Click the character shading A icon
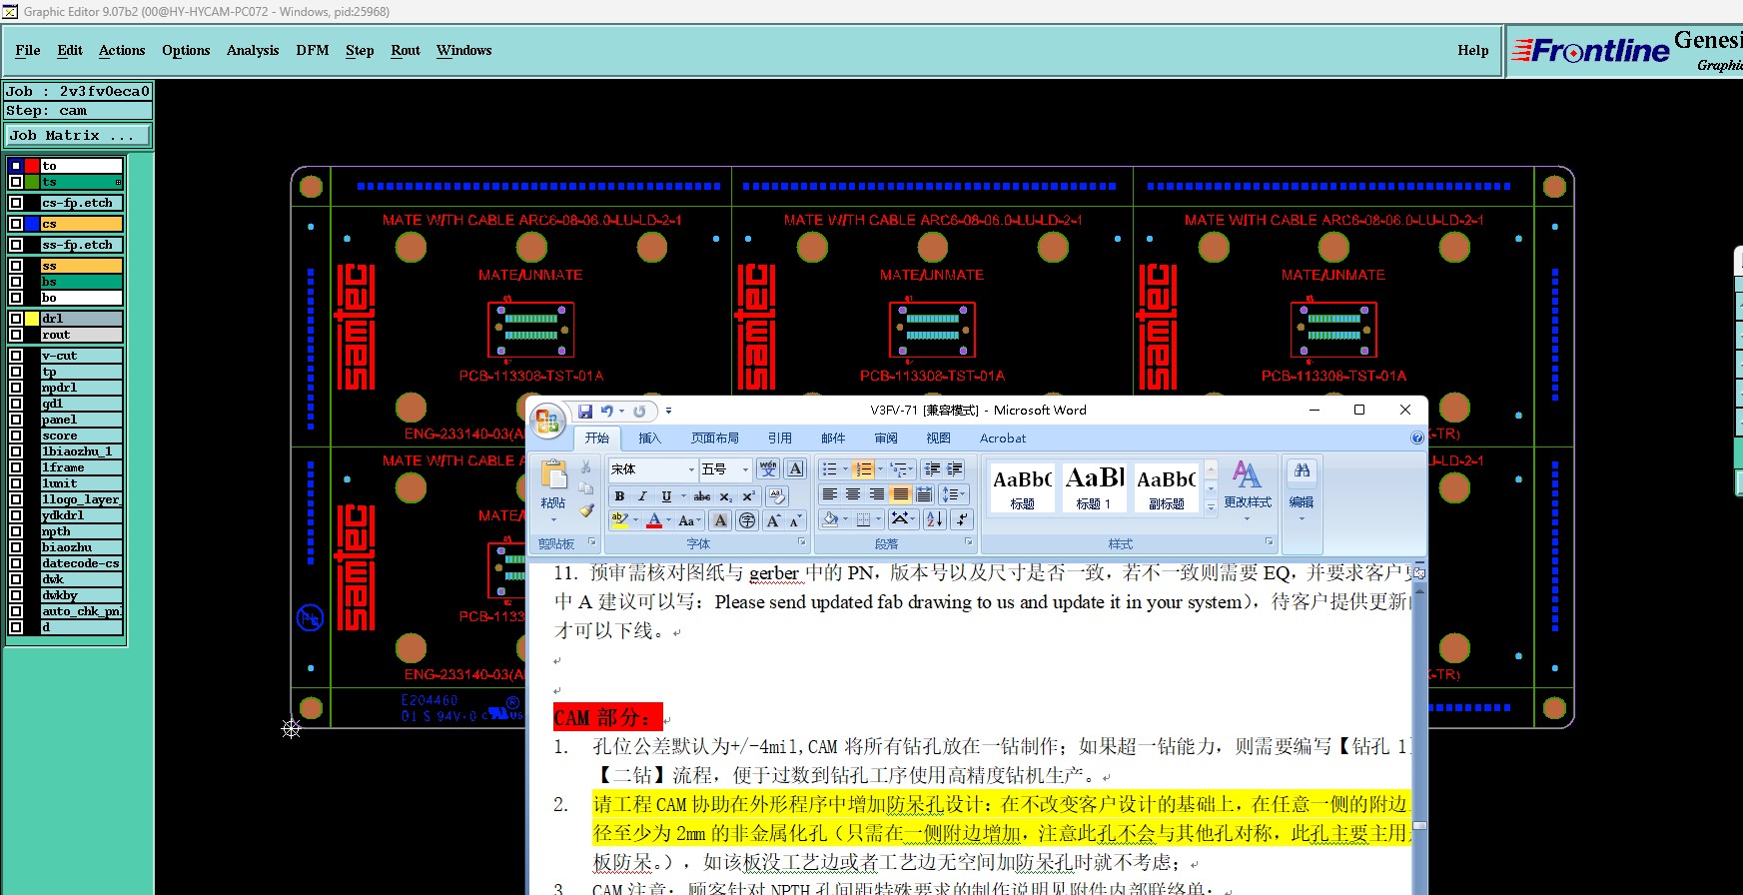Screen dimensions: 1743x895 pyautogui.click(x=720, y=520)
